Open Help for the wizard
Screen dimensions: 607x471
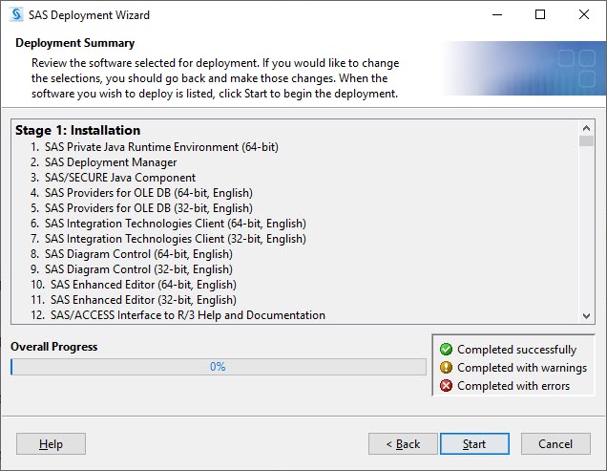tap(51, 444)
